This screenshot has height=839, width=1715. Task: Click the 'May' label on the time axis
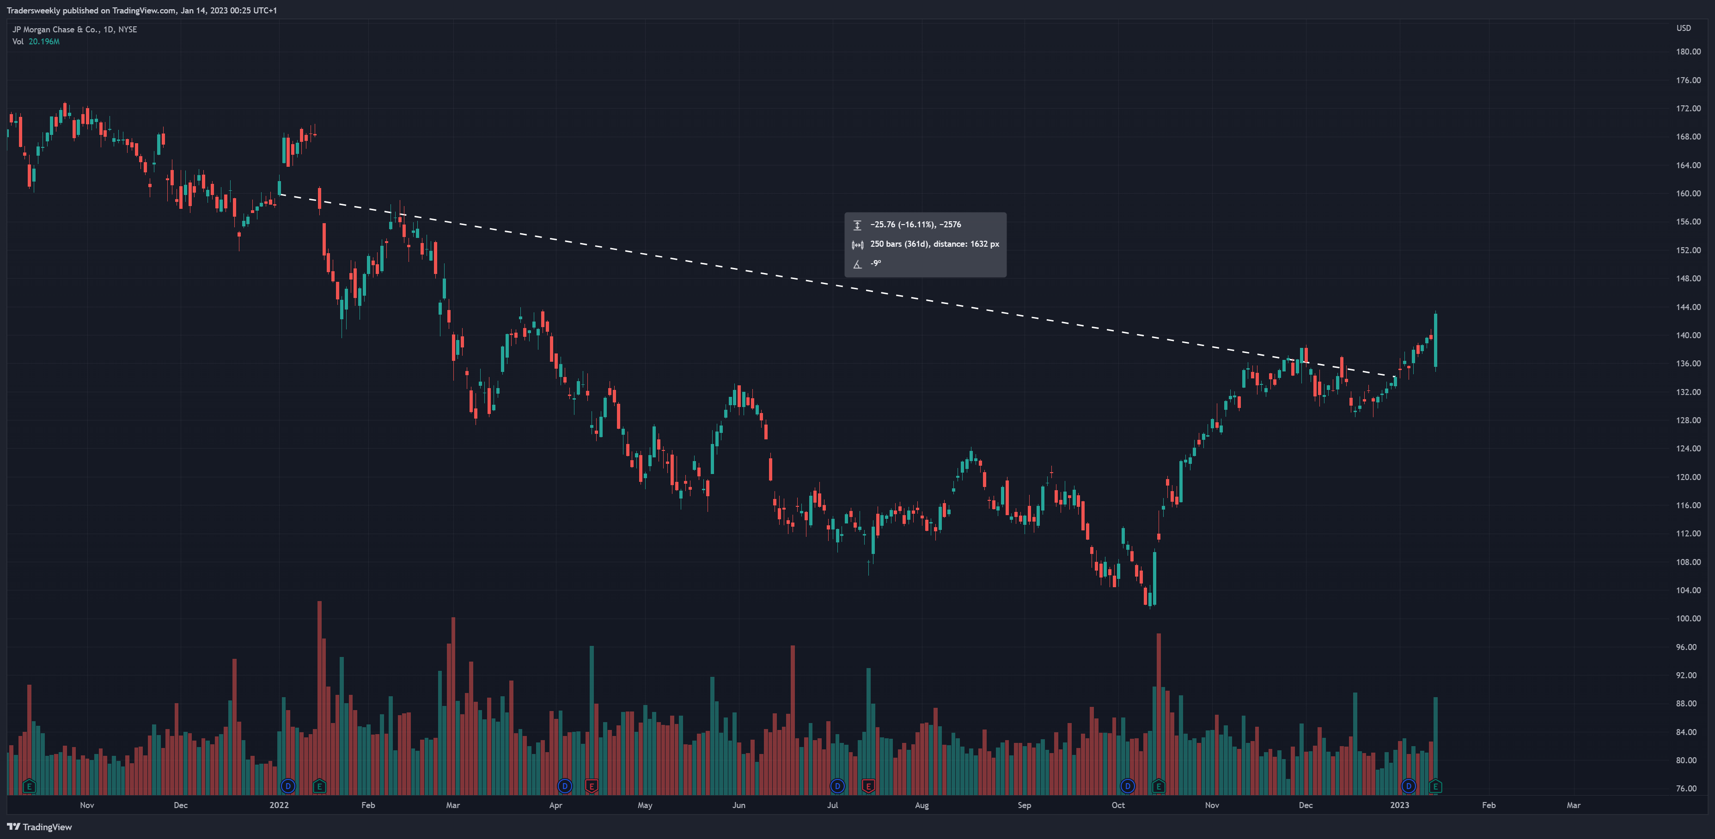pyautogui.click(x=645, y=805)
